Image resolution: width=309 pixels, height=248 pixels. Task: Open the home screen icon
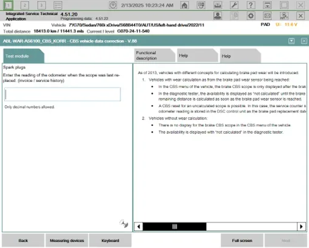click(x=184, y=5)
